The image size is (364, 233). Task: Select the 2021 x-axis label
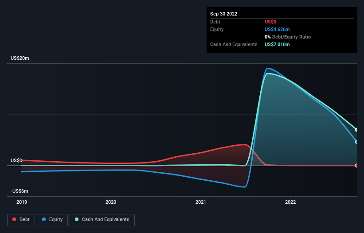pos(200,202)
